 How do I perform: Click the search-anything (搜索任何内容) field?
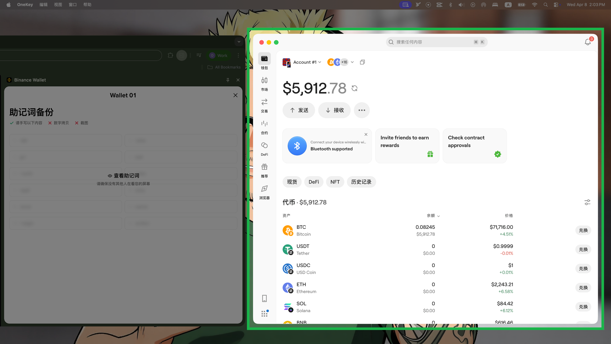tap(437, 42)
